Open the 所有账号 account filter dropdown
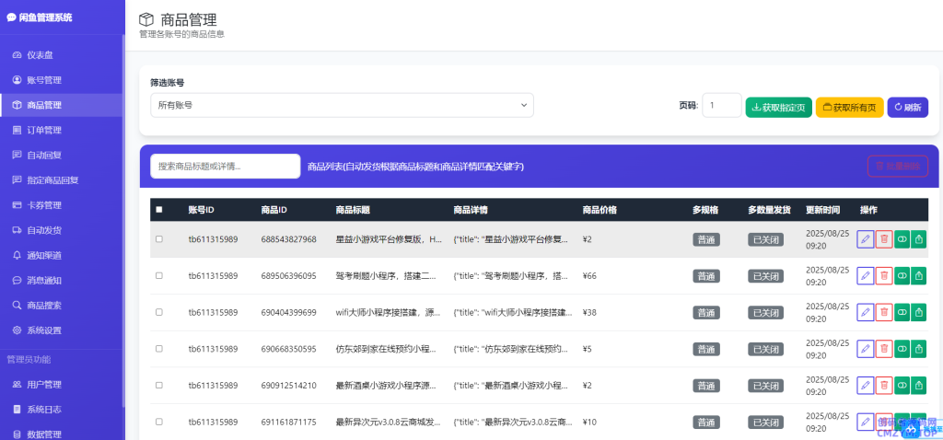This screenshot has height=440, width=943. coord(342,106)
